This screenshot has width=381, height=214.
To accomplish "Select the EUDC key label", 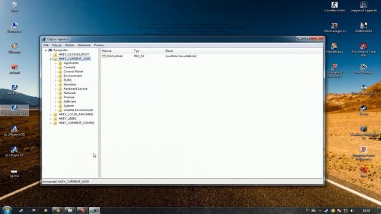I will click(x=67, y=80).
